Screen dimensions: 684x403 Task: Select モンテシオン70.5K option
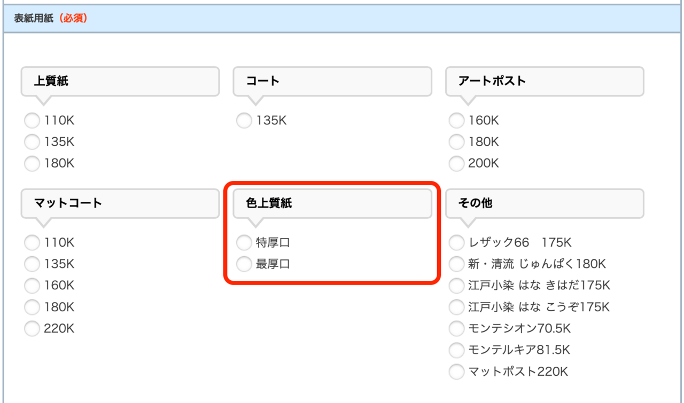tap(456, 328)
